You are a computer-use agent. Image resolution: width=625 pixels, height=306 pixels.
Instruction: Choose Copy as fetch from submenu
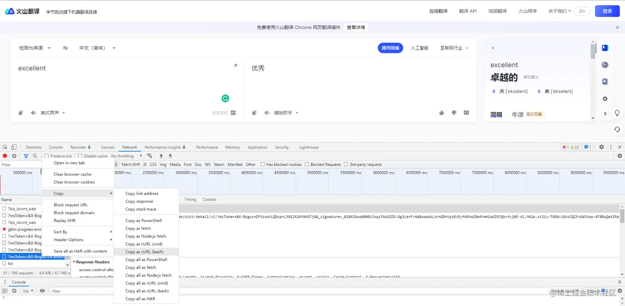146,228
